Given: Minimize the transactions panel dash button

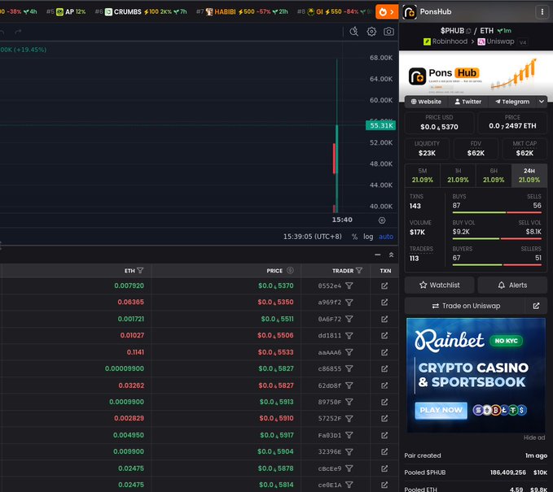Looking at the screenshot, I should (x=377, y=255).
